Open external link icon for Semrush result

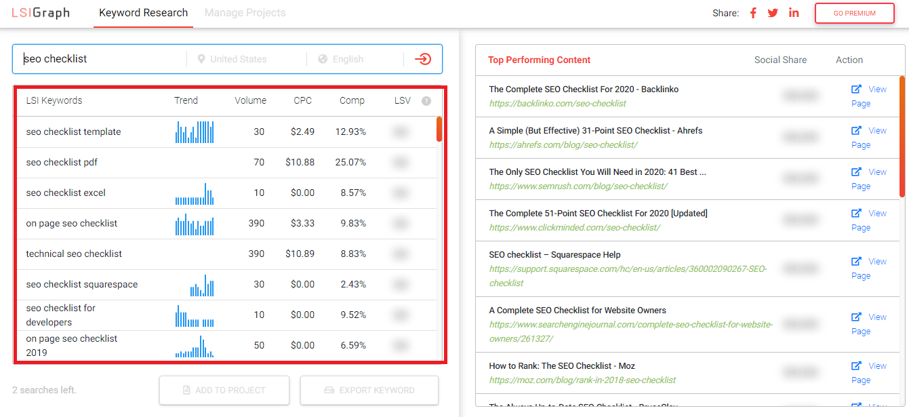point(857,172)
